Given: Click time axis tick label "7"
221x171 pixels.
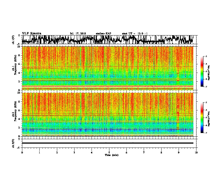Looking at the screenshot, I should (144, 153).
